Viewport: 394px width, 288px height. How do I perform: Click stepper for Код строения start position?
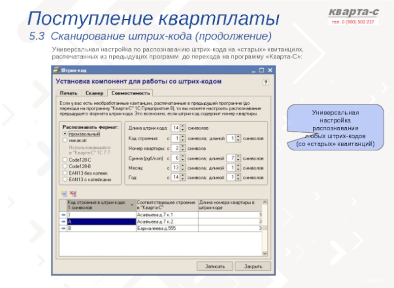click(x=183, y=139)
